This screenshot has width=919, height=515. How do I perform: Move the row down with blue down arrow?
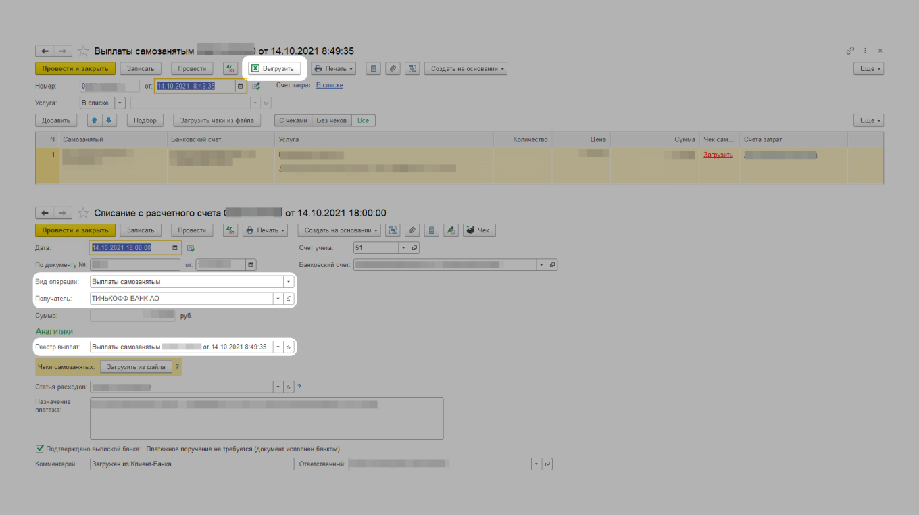click(x=108, y=120)
